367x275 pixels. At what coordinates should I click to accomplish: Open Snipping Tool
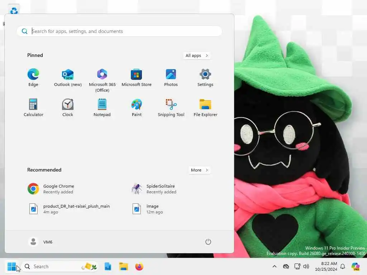click(171, 108)
